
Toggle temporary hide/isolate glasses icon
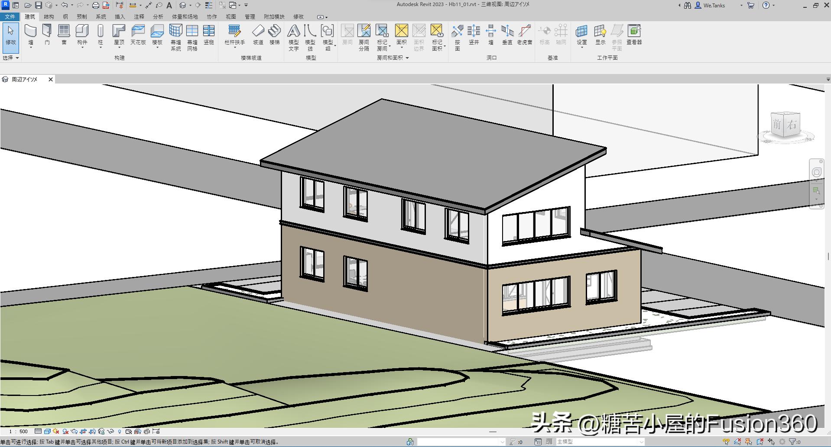[110, 431]
